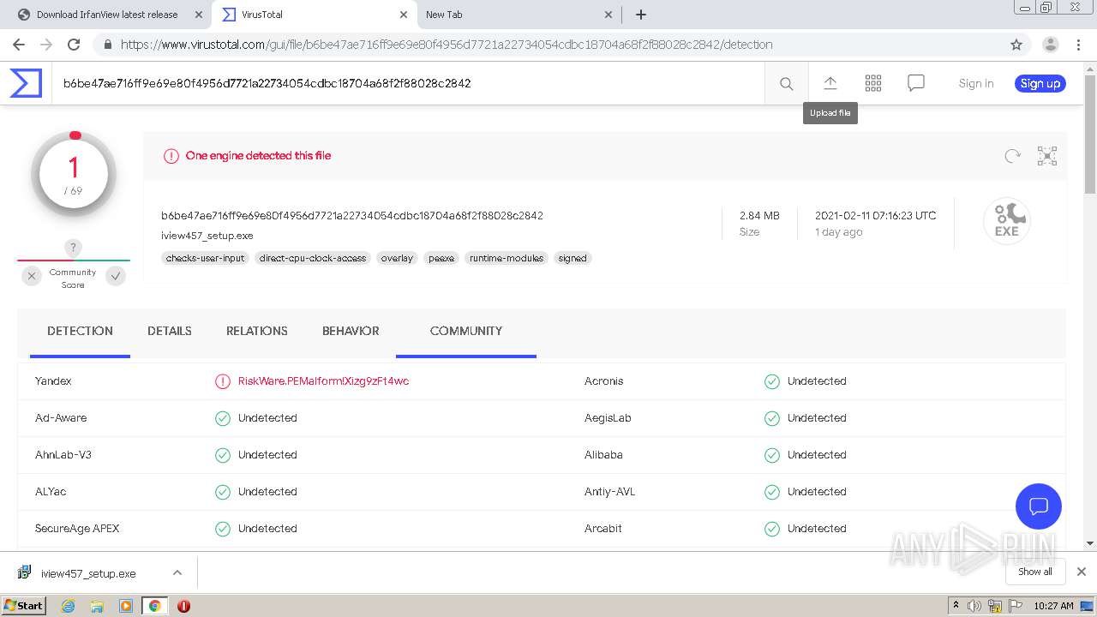Click Show all downloads button

click(x=1035, y=572)
